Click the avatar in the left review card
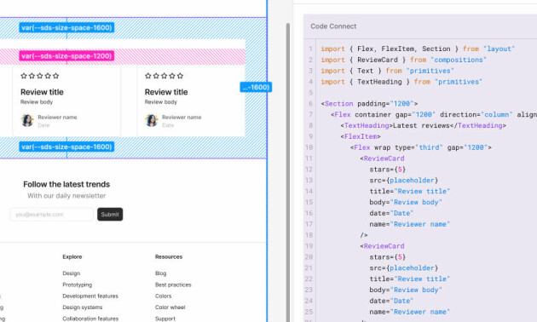This screenshot has height=322, width=537. [x=27, y=120]
